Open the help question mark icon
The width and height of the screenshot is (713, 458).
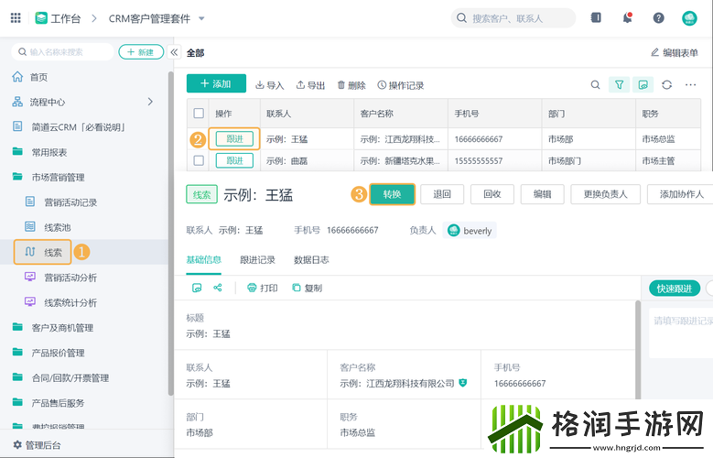pos(658,18)
